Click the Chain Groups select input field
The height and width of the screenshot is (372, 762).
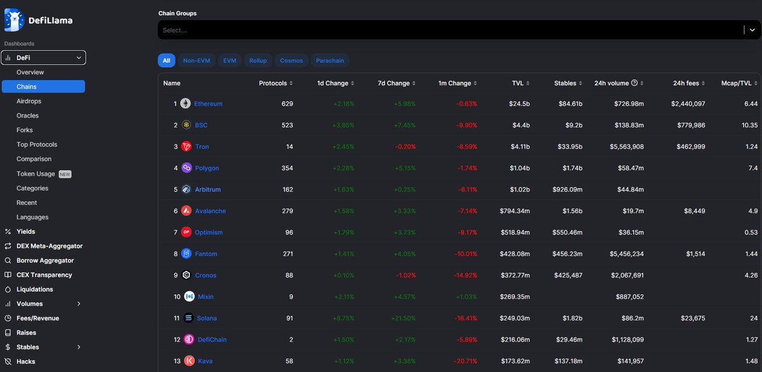450,30
